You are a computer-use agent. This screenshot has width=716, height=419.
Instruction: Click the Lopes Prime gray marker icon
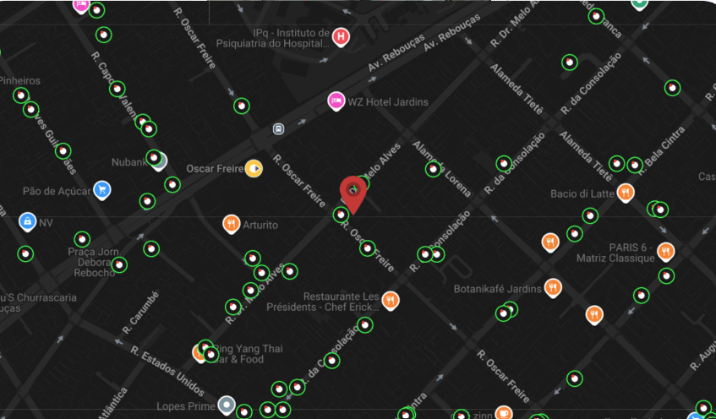tap(227, 405)
